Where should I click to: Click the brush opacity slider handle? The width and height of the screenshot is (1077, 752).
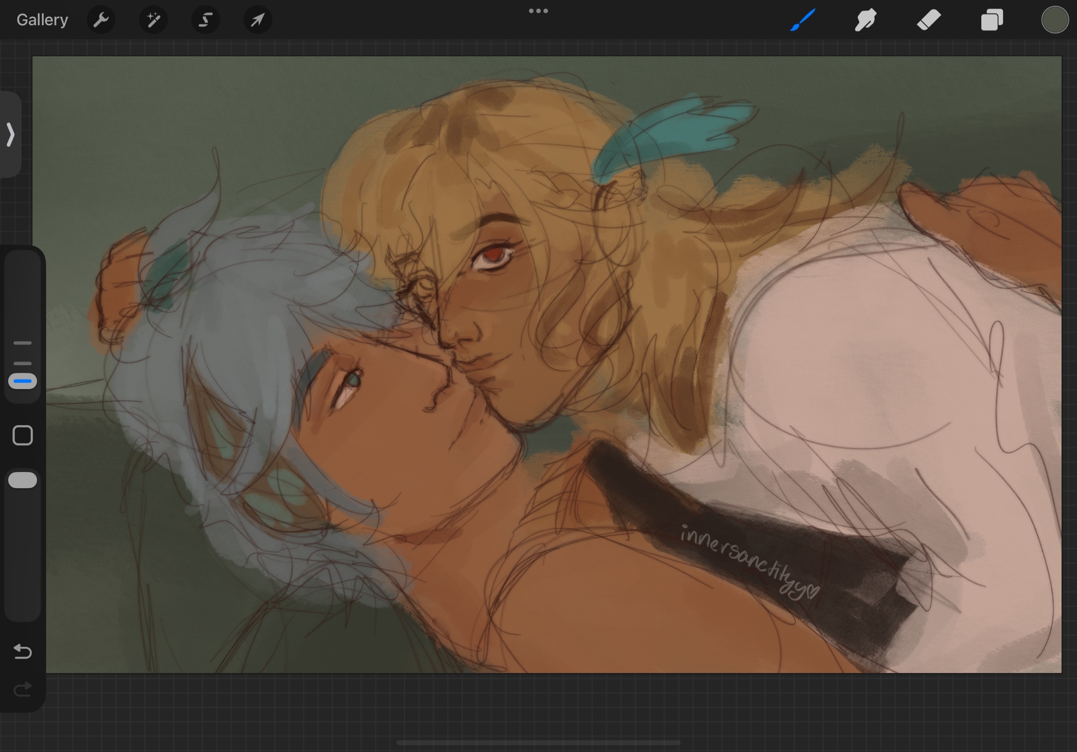[x=23, y=480]
